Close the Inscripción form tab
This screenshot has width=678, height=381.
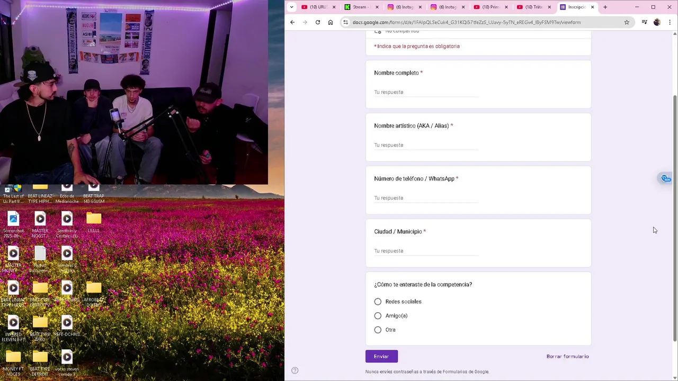[592, 7]
